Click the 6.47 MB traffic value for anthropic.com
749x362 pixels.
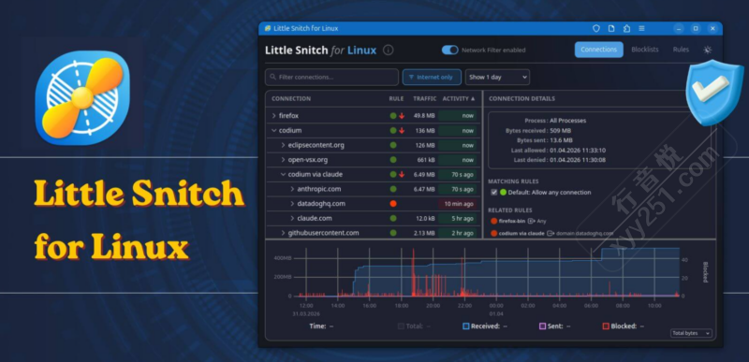[x=424, y=189]
